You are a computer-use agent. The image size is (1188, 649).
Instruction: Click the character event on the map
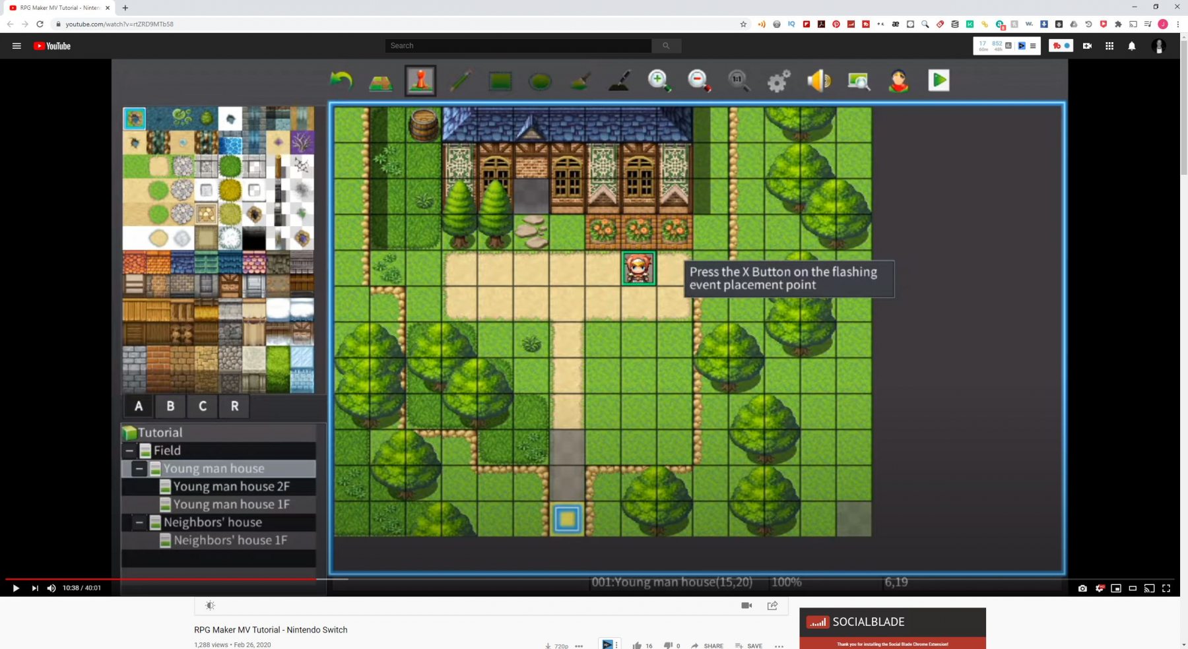(638, 268)
